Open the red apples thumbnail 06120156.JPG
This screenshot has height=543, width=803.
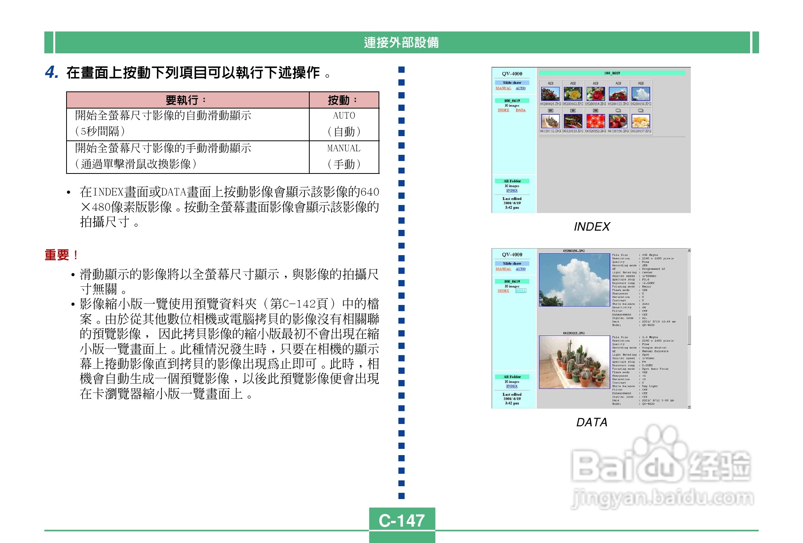tap(618, 121)
